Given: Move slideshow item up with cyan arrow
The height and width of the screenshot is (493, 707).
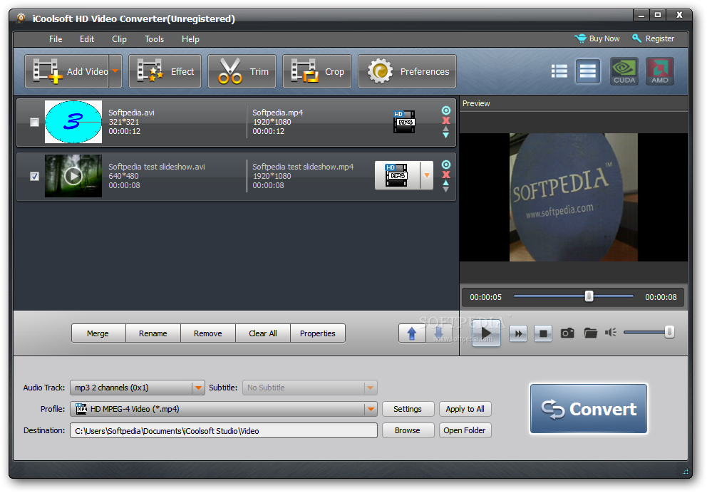Looking at the screenshot, I should [445, 183].
